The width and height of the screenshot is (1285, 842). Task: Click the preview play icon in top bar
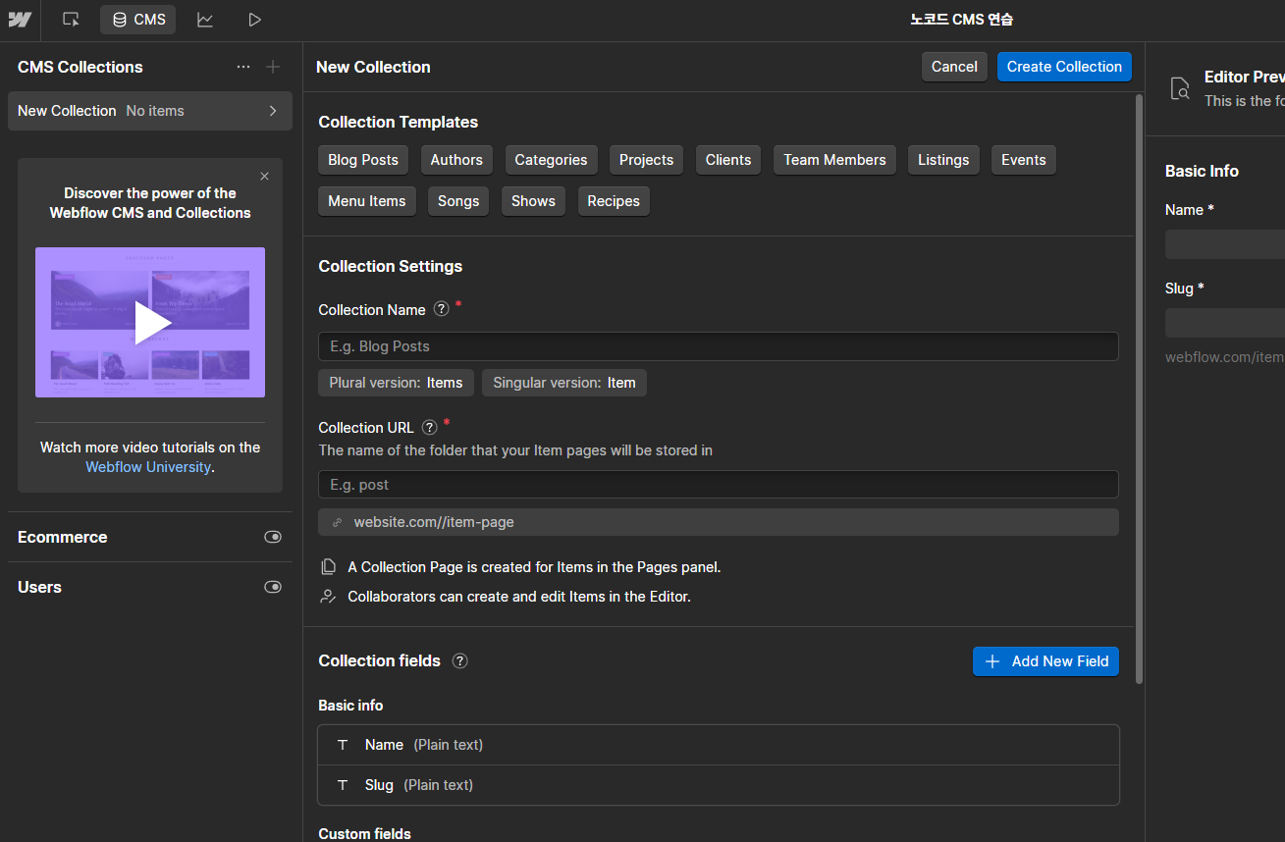254,20
